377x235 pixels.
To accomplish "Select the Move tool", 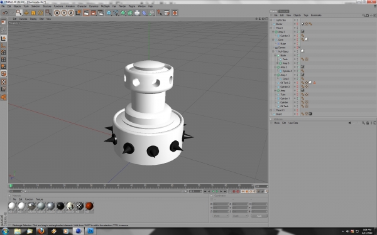I will click(26, 13).
